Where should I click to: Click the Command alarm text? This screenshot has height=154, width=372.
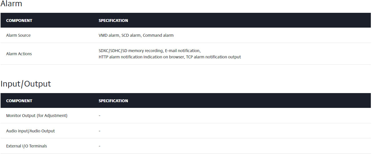pyautogui.click(x=158, y=35)
